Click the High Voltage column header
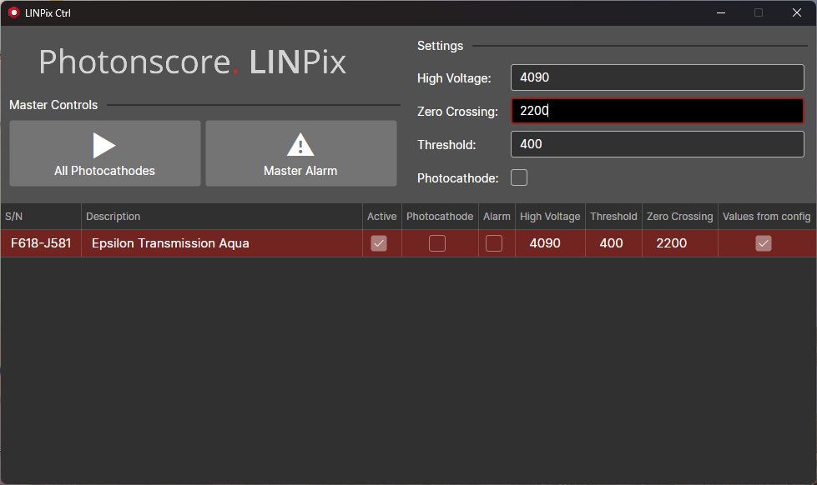This screenshot has width=817, height=485. click(x=550, y=217)
